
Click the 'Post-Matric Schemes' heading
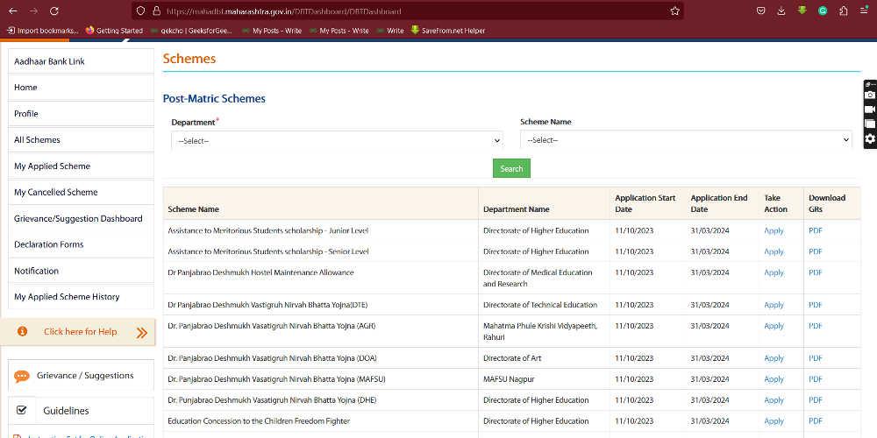(214, 99)
